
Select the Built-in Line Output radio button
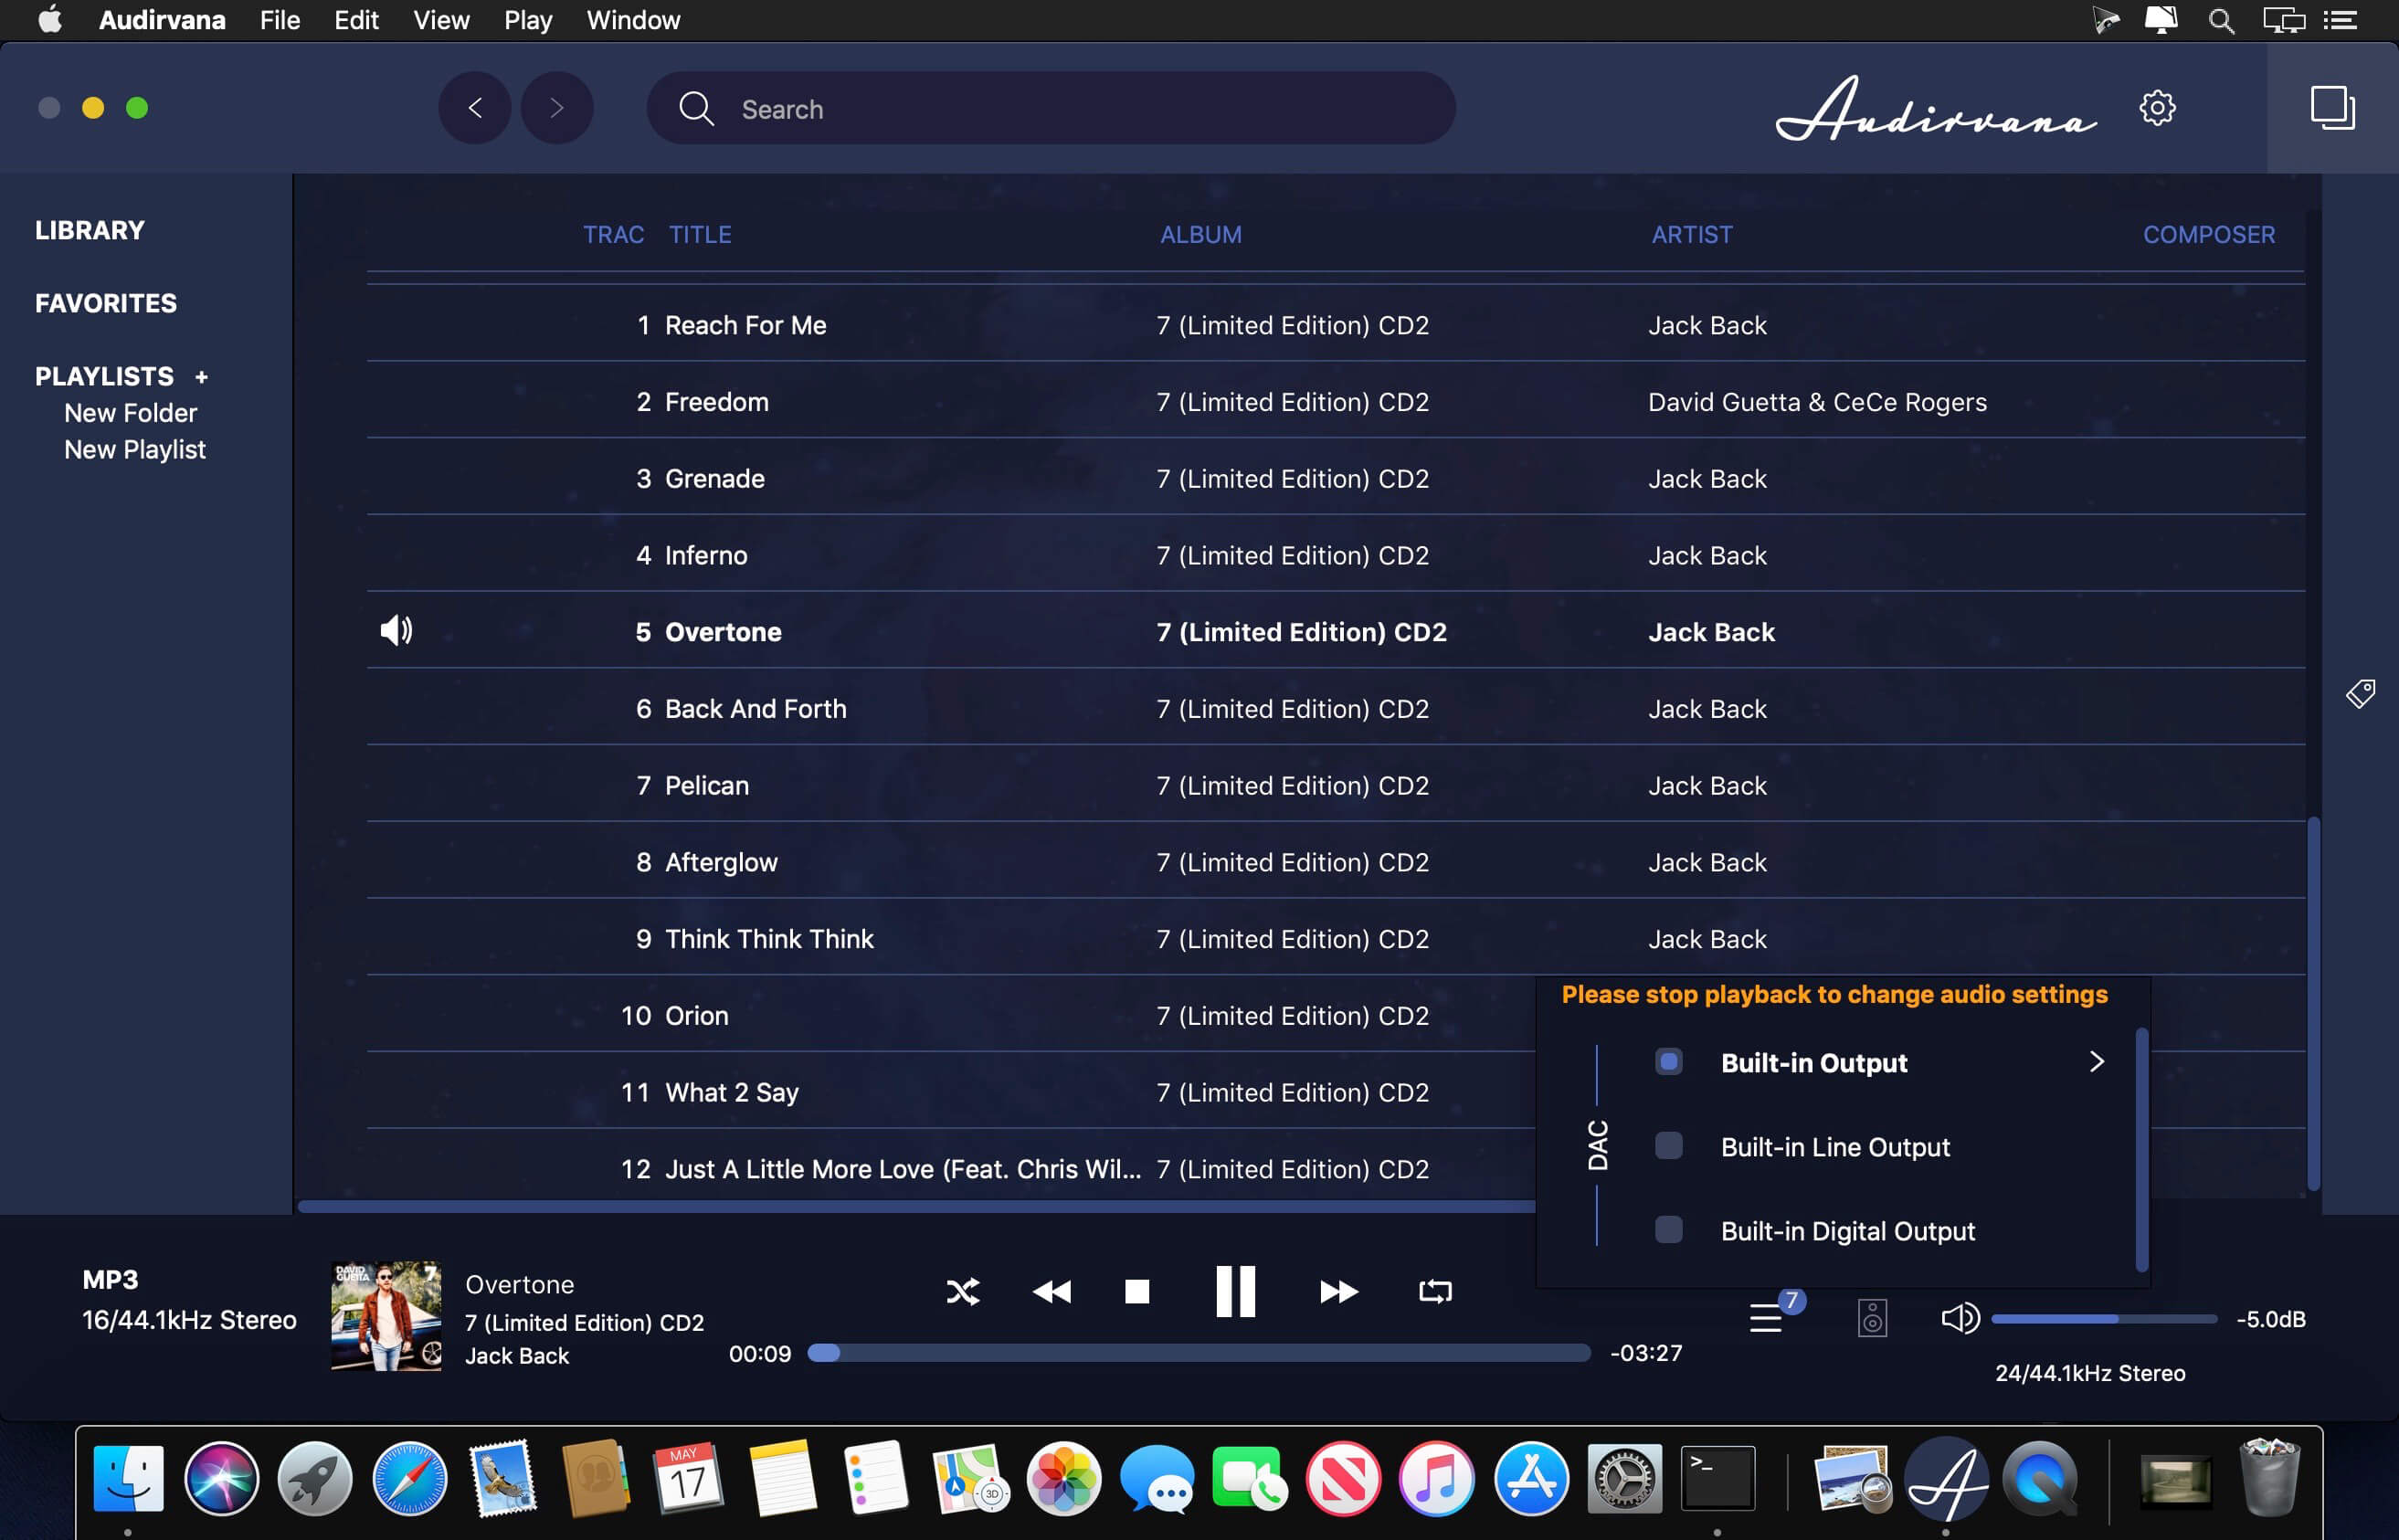(1668, 1146)
